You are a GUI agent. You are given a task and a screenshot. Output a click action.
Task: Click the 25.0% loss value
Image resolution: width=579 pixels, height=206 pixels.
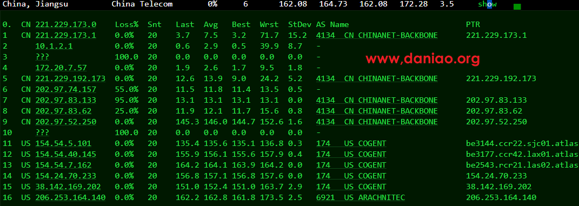[x=127, y=111]
